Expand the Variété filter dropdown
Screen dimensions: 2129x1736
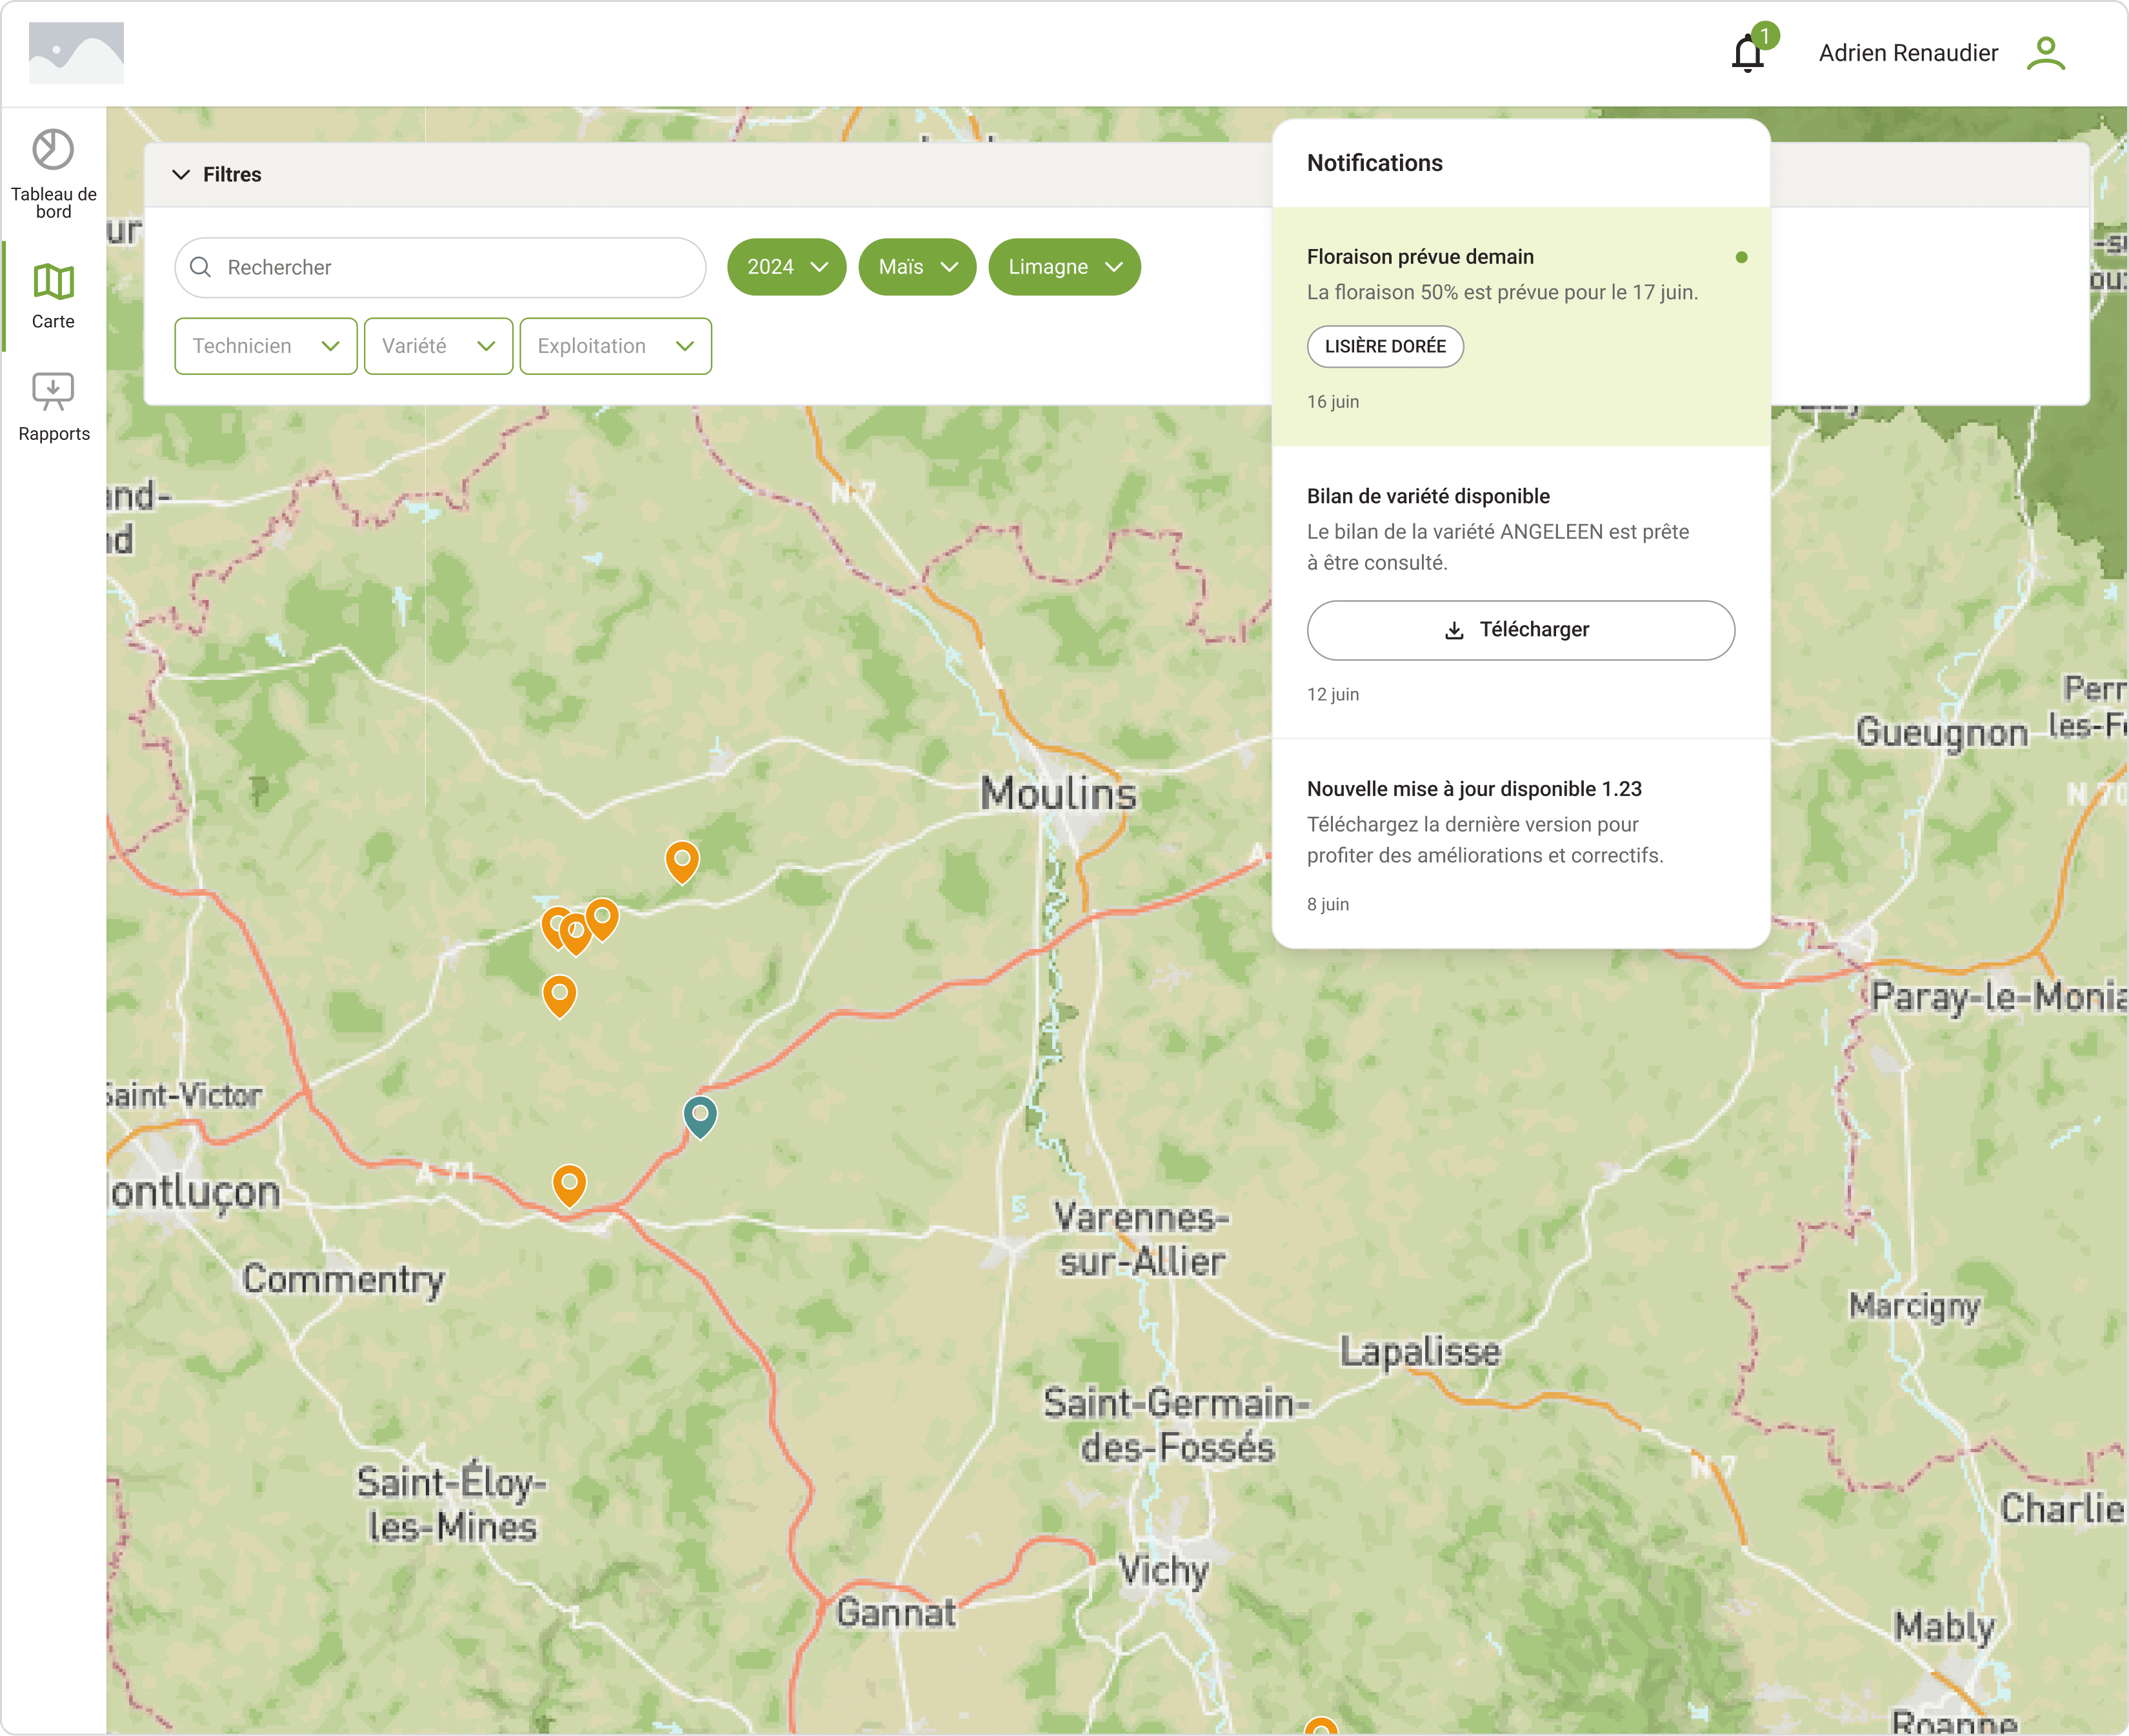coord(438,346)
